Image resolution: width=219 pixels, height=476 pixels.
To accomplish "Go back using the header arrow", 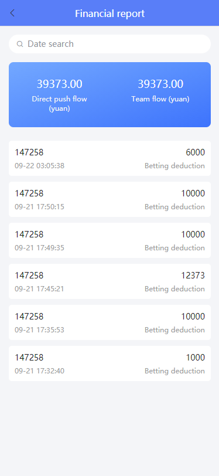I will [12, 13].
